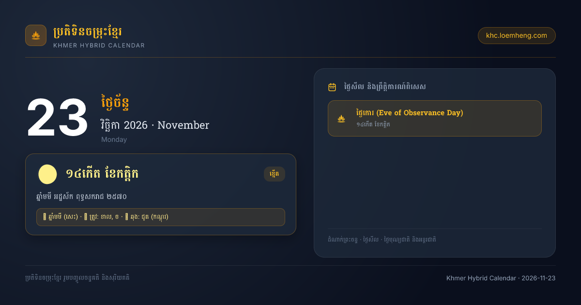Viewport: 581px width, 305px height.
Task: Select the ខ្នើត badge on lunar card
Action: [275, 174]
